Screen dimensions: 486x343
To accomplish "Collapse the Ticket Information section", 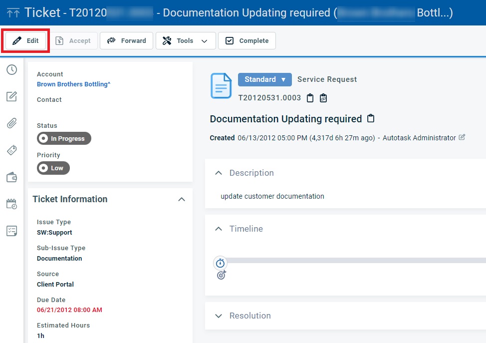I will tap(182, 199).
